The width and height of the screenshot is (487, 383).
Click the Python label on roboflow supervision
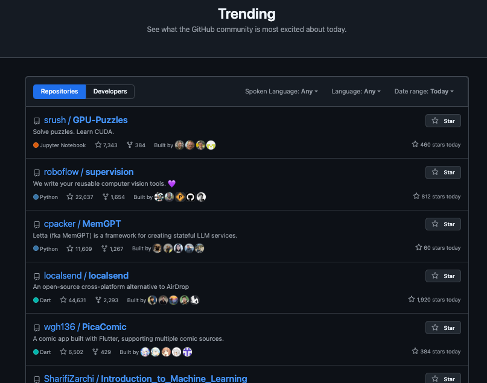[x=45, y=197]
